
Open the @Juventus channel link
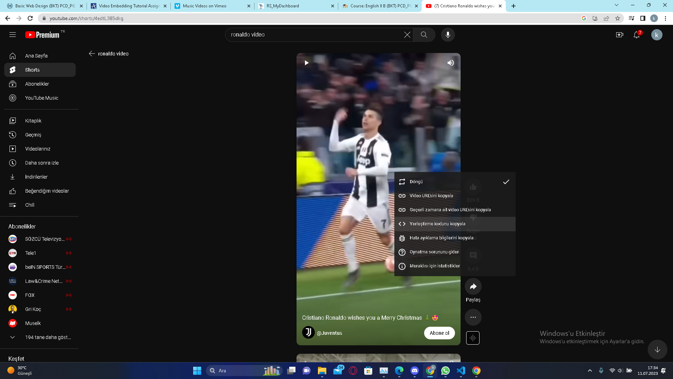coord(329,333)
